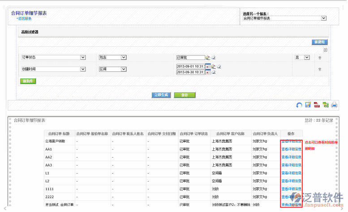Image resolution: width=348 pixels, height=212 pixels.
Task: Export the report to Excel
Action: click(x=325, y=105)
